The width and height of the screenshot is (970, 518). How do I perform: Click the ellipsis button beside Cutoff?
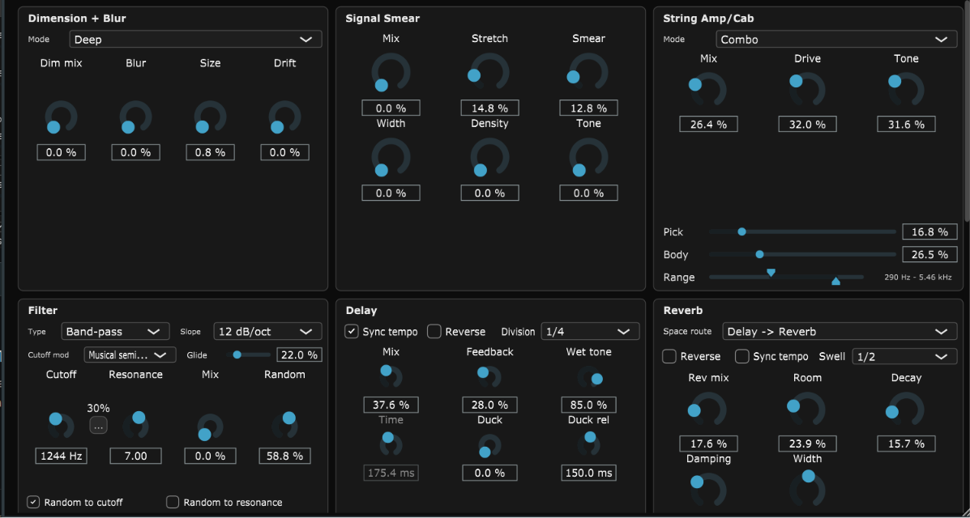pos(98,426)
